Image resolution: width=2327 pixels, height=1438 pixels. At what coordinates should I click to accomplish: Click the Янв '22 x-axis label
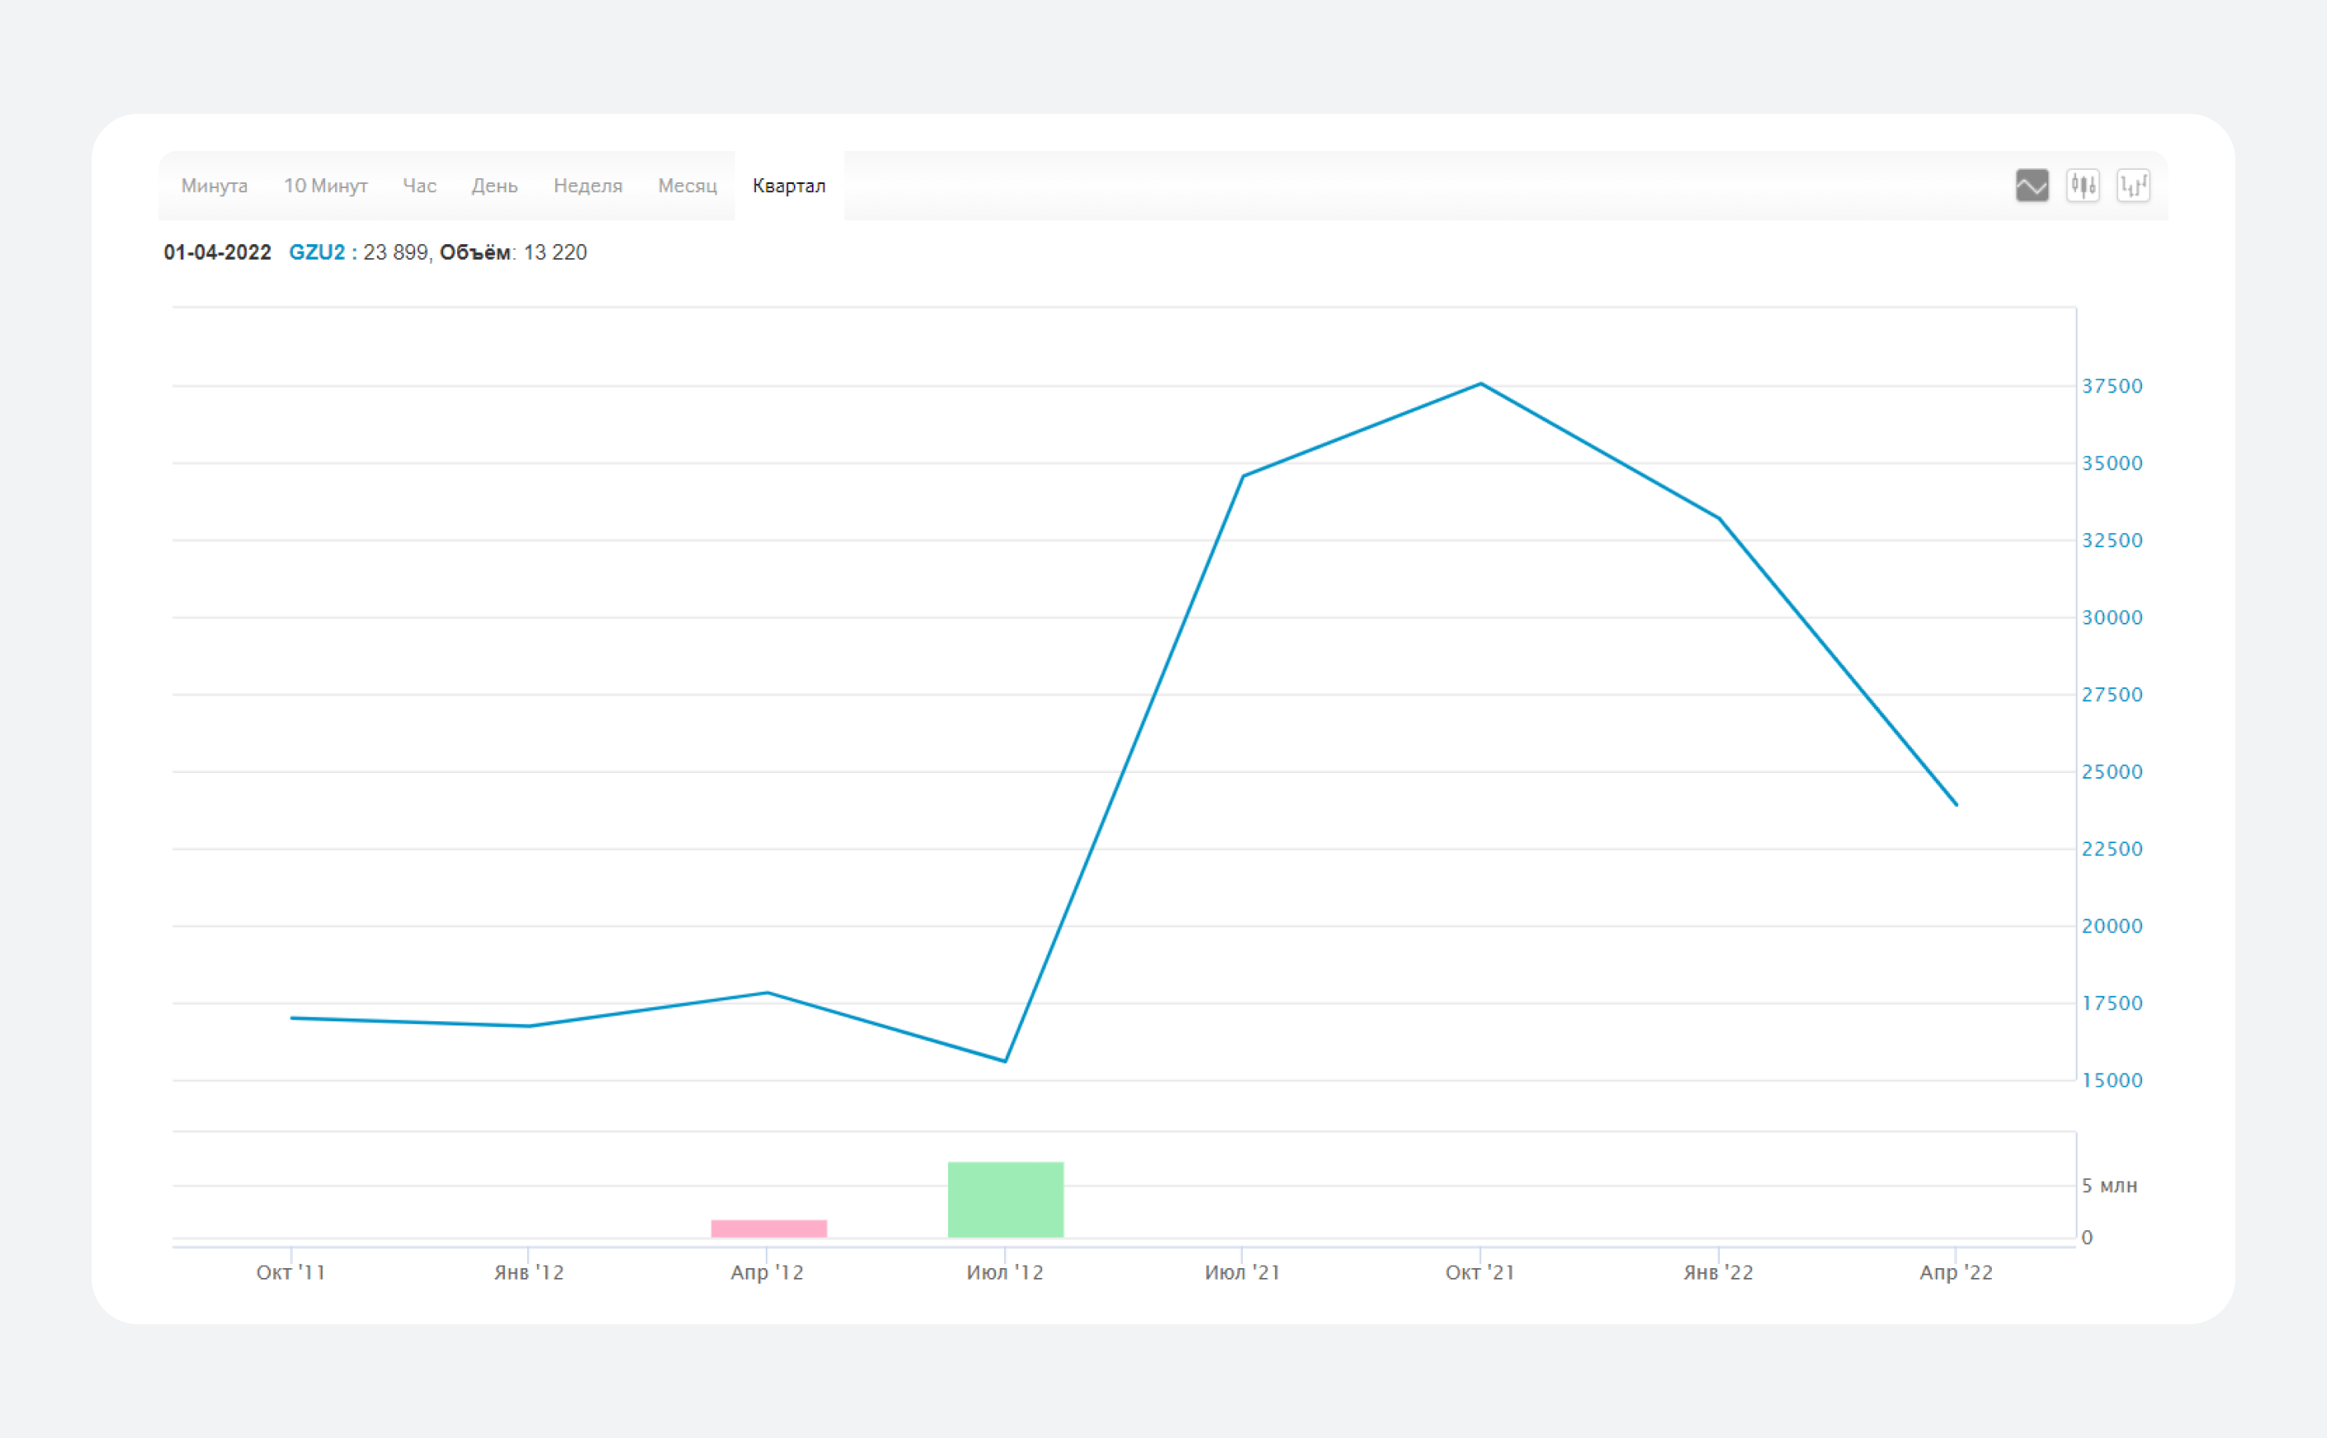(x=1717, y=1272)
